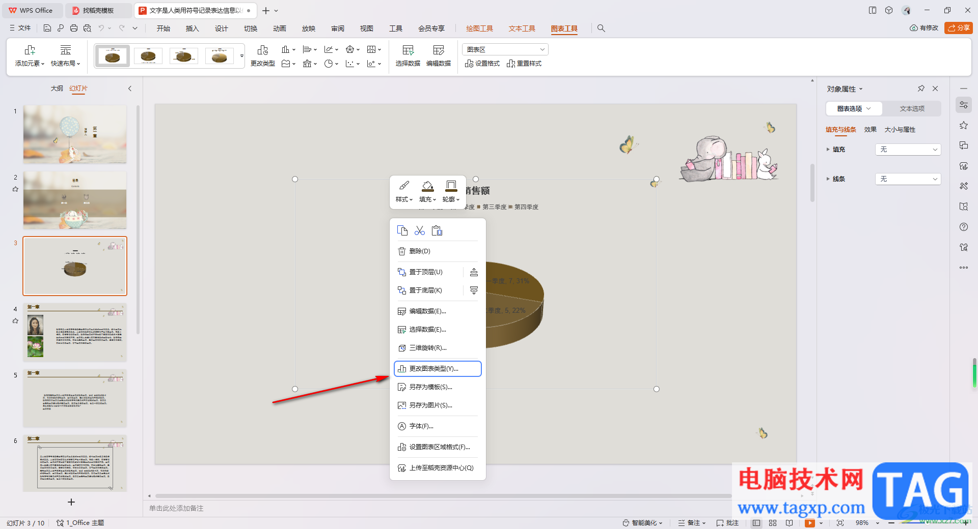This screenshot has height=529, width=978.
Task: Click the Paste icon in context menu
Action: (x=437, y=230)
